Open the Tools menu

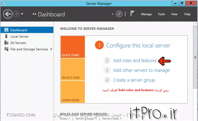[x=161, y=14]
